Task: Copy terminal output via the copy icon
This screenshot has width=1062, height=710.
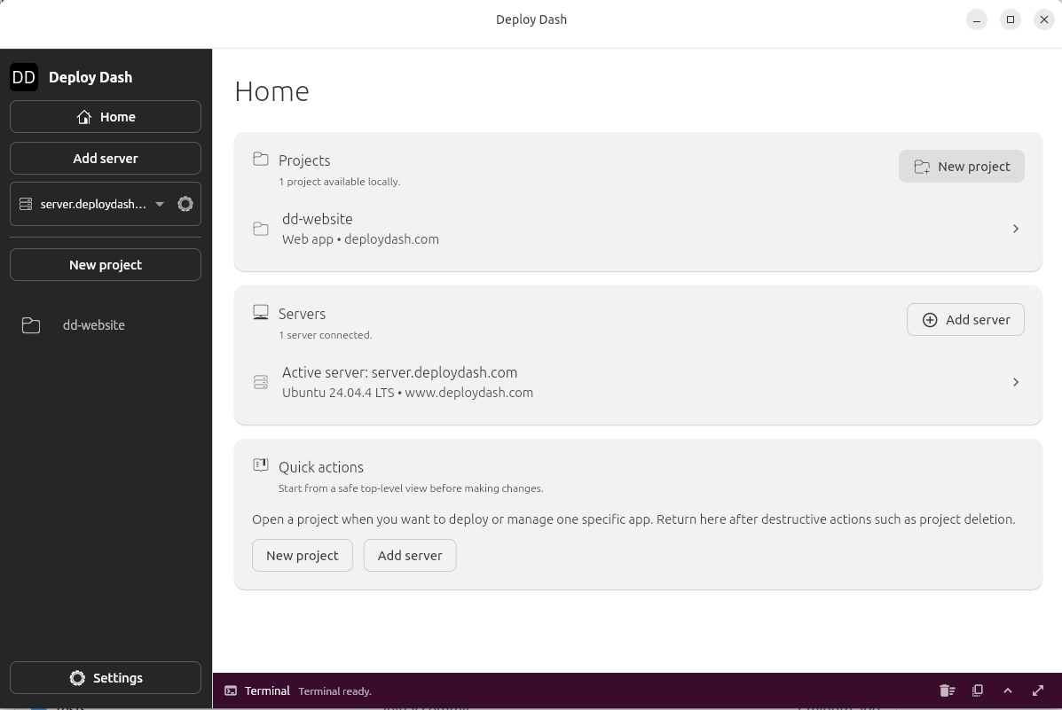Action: tap(977, 690)
